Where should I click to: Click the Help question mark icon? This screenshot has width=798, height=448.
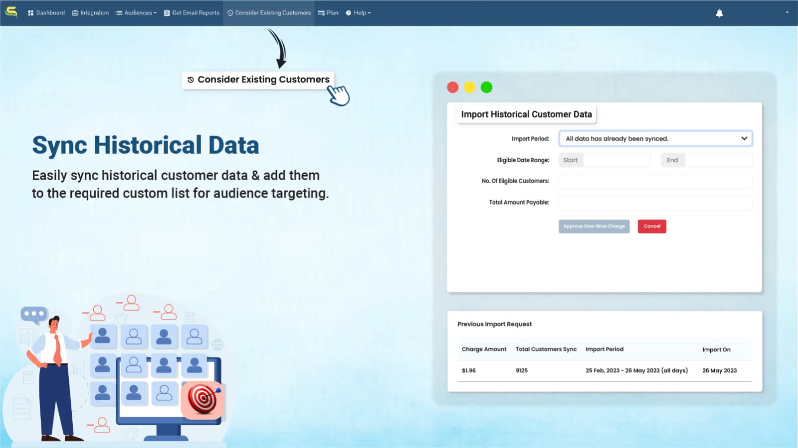(348, 12)
